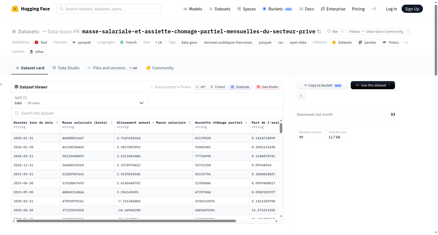Sort by the Masse salariale (brute) column
Viewport: 438px width, 235px height.
click(x=111, y=123)
